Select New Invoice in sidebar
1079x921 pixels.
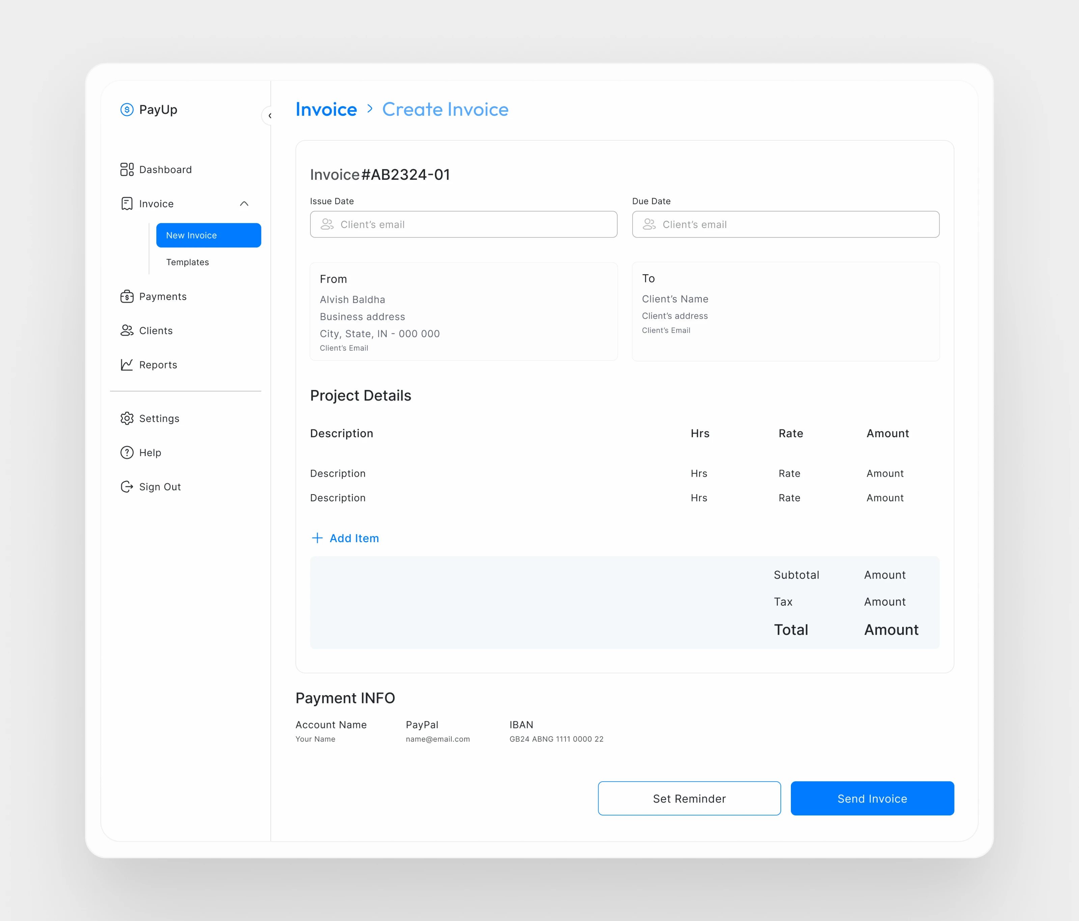pos(208,235)
